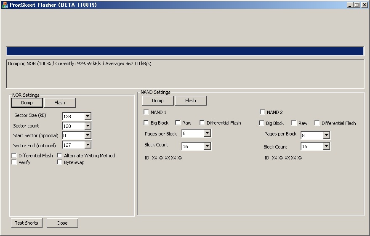Viewport: 370px width, 236px height.
Task: Click the Dumping NOR status log text
Action: click(80, 64)
